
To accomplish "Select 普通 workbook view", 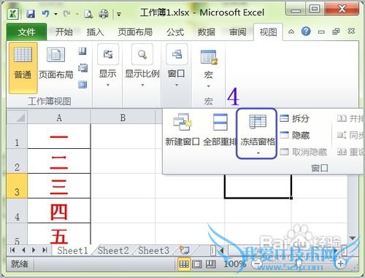I will click(x=23, y=68).
